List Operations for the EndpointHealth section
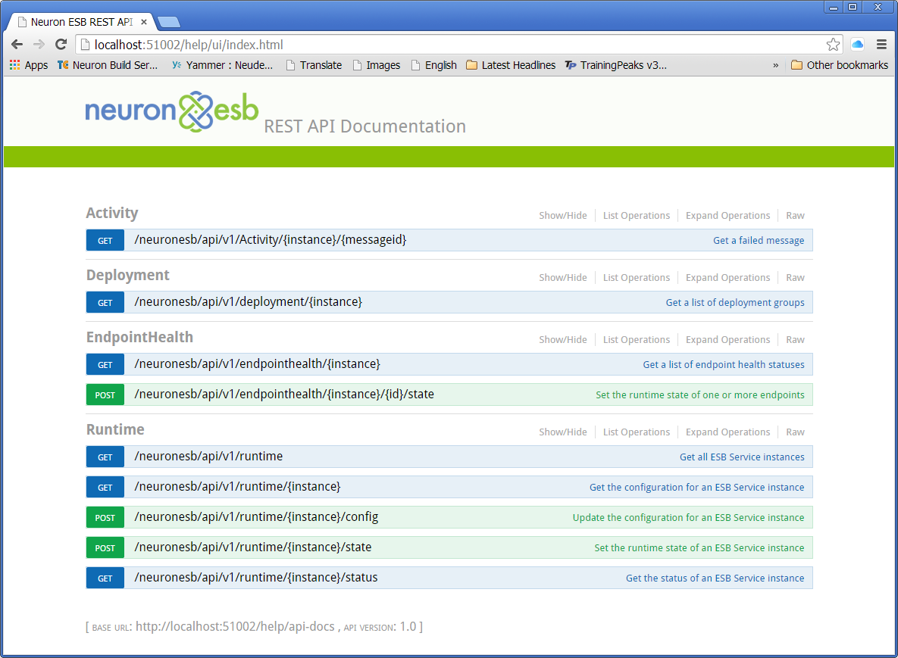The image size is (898, 658). coord(637,340)
